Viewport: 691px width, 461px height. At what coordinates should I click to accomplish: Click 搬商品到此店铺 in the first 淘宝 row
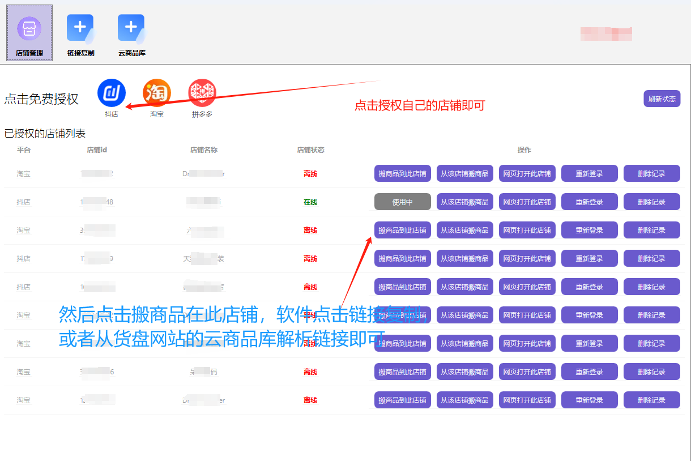click(x=403, y=173)
